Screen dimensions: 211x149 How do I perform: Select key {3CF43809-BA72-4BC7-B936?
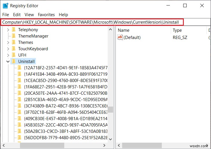[x=66, y=106]
